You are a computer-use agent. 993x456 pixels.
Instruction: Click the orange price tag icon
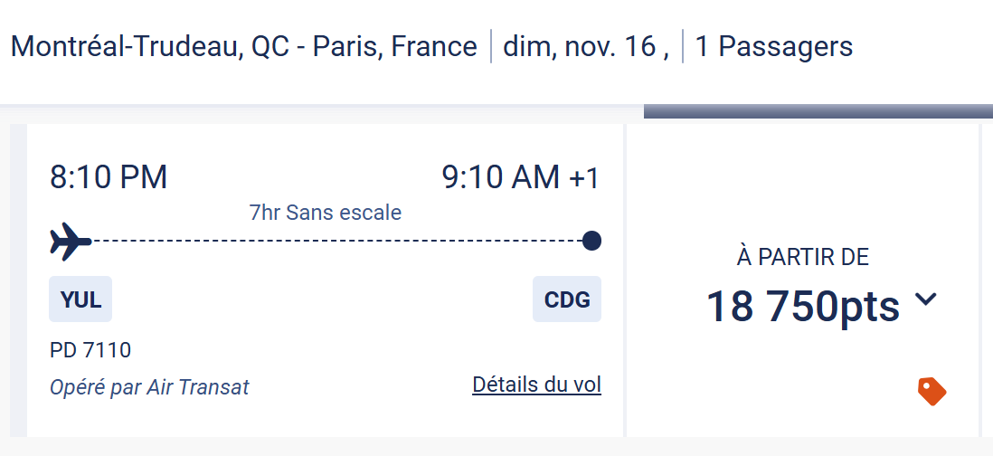tap(932, 391)
